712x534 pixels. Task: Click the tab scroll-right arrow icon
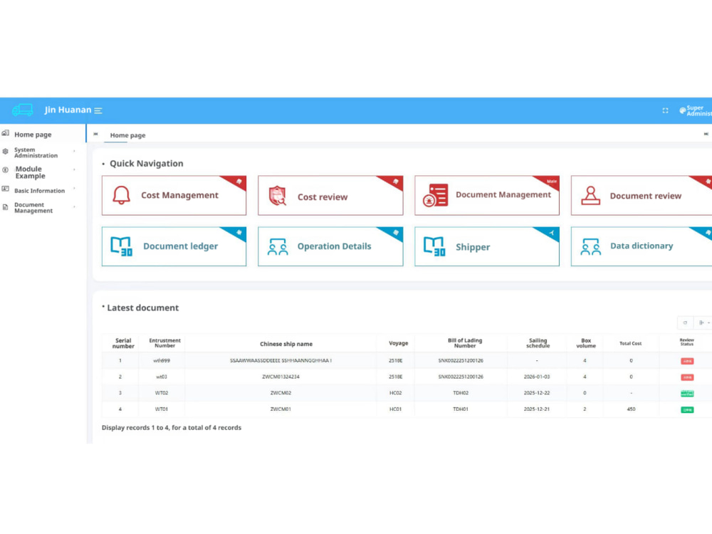point(706,134)
